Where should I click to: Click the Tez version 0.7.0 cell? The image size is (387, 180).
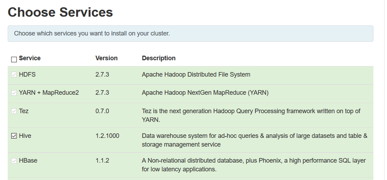[102, 111]
